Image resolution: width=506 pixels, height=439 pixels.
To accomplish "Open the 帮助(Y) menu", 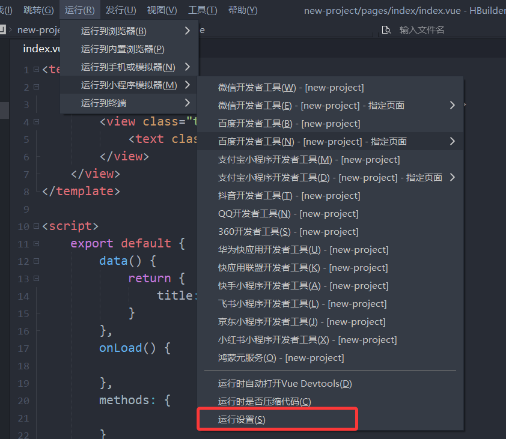I will [x=243, y=10].
